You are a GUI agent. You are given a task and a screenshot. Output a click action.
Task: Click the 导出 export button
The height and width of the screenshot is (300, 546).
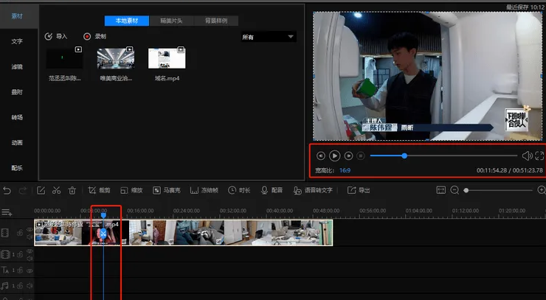point(359,190)
